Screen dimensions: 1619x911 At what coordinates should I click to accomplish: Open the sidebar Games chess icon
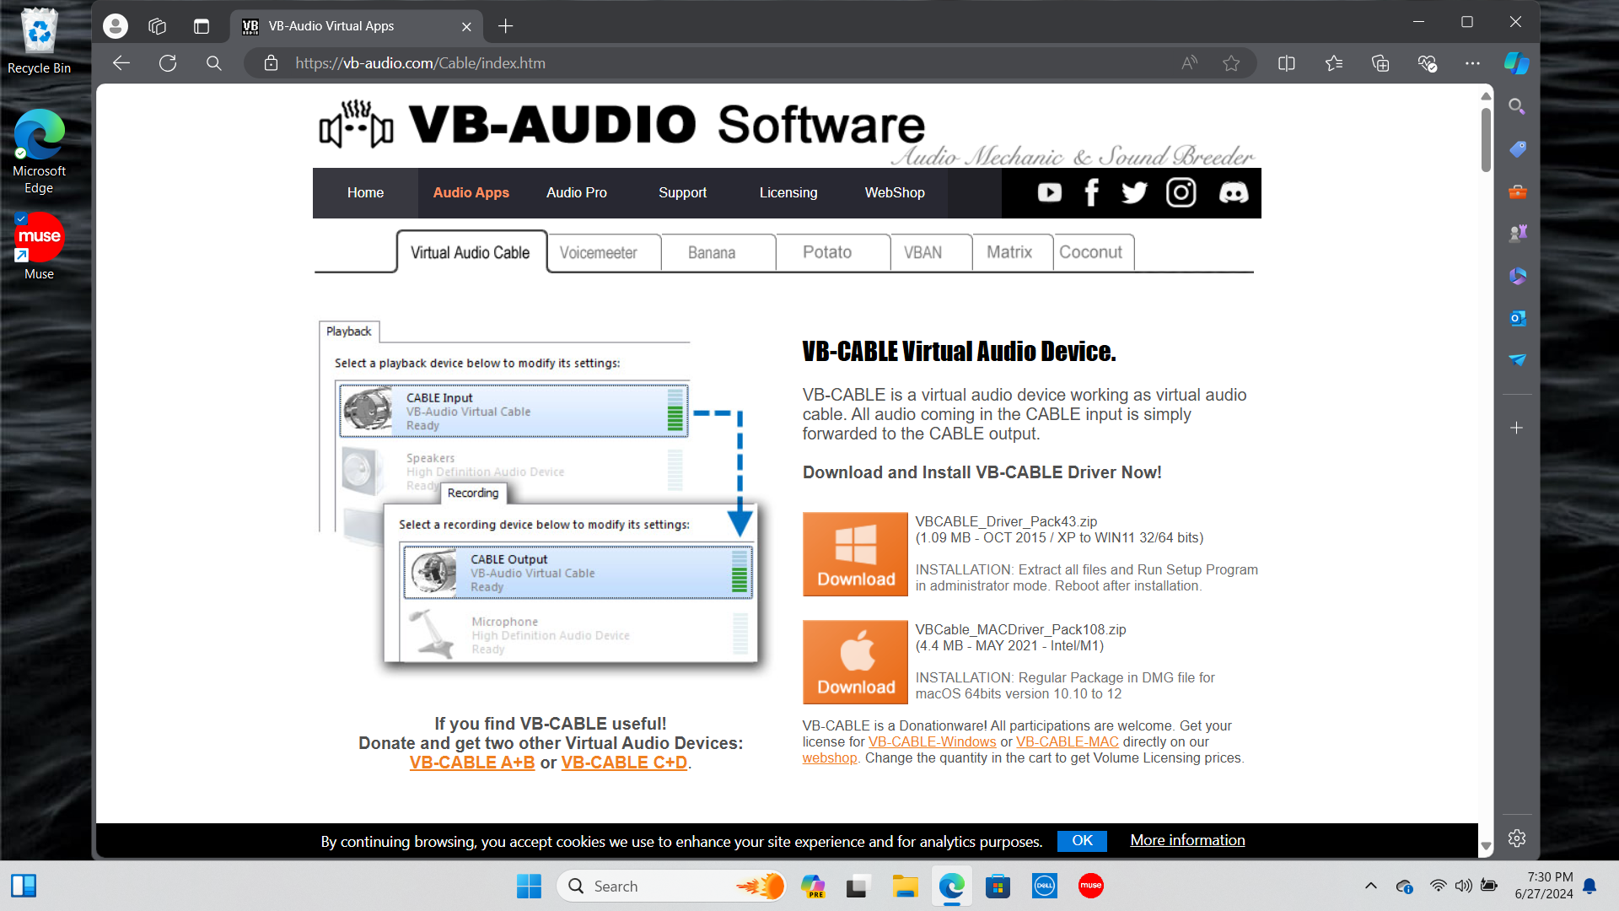pos(1517,234)
